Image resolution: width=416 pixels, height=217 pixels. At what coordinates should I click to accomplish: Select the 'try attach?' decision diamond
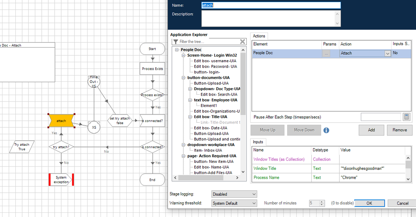(61, 147)
